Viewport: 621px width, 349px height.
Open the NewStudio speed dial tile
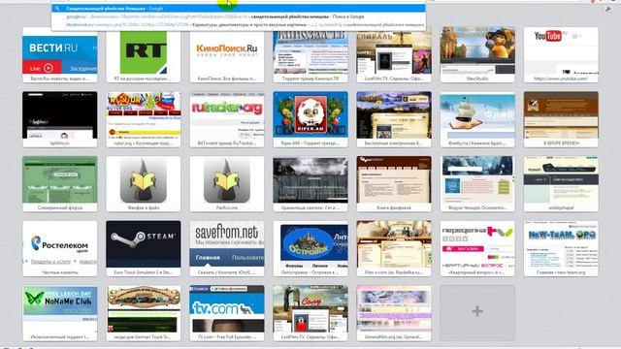(x=477, y=54)
